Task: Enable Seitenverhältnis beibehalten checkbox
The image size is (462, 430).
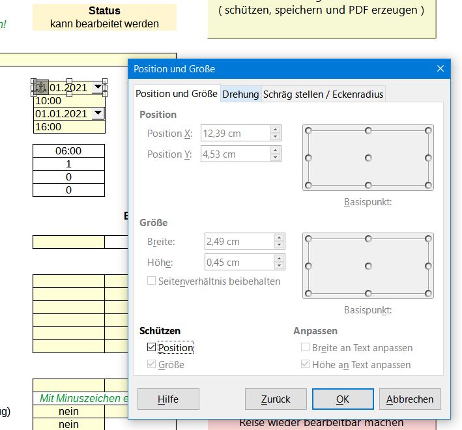Action: coord(152,281)
